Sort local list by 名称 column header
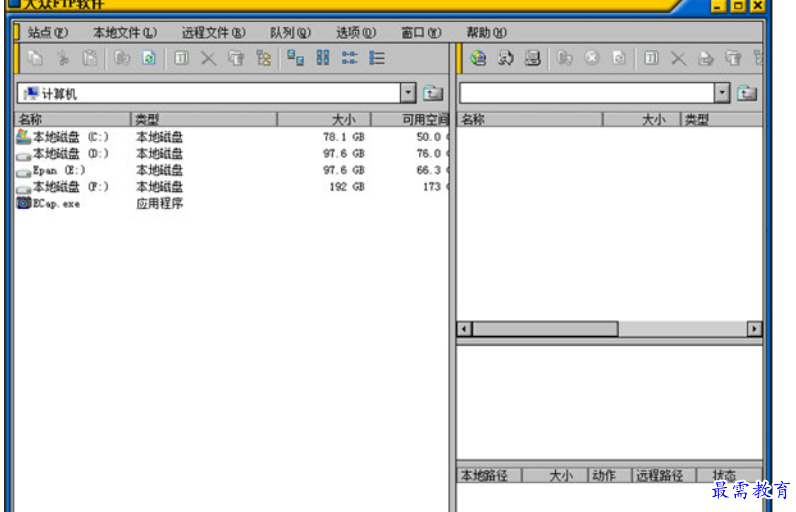Image resolution: width=796 pixels, height=512 pixels. click(73, 119)
